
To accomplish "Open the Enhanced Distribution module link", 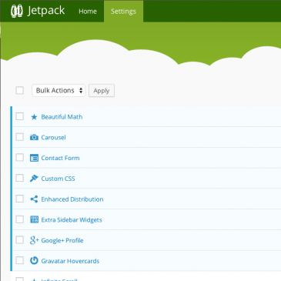I will coord(72,199).
